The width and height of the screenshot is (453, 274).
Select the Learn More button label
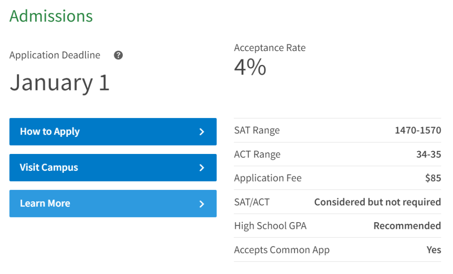[45, 203]
